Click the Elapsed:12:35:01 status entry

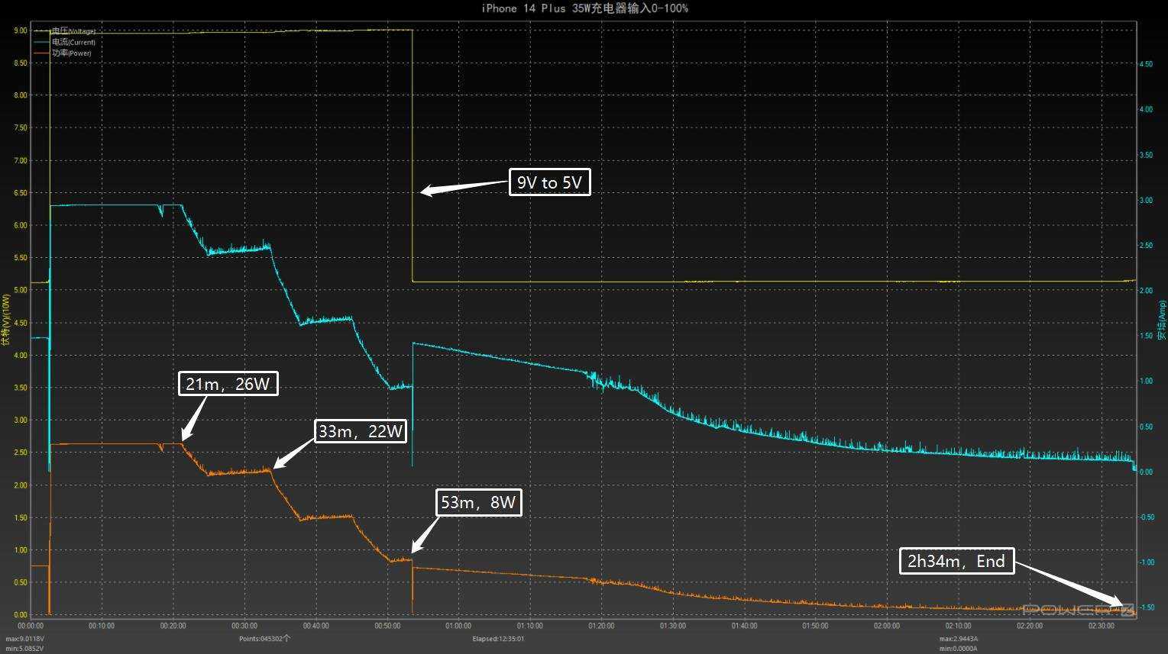click(x=498, y=639)
